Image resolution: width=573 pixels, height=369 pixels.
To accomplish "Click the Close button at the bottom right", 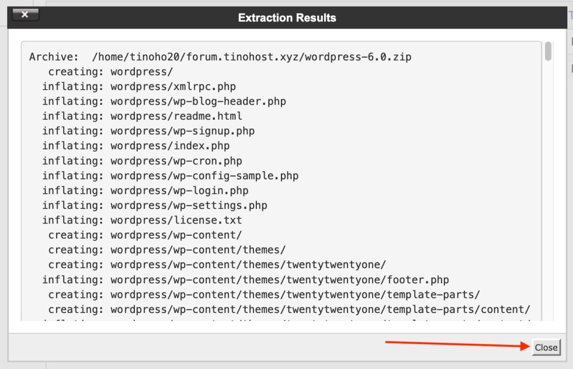I will pyautogui.click(x=546, y=347).
